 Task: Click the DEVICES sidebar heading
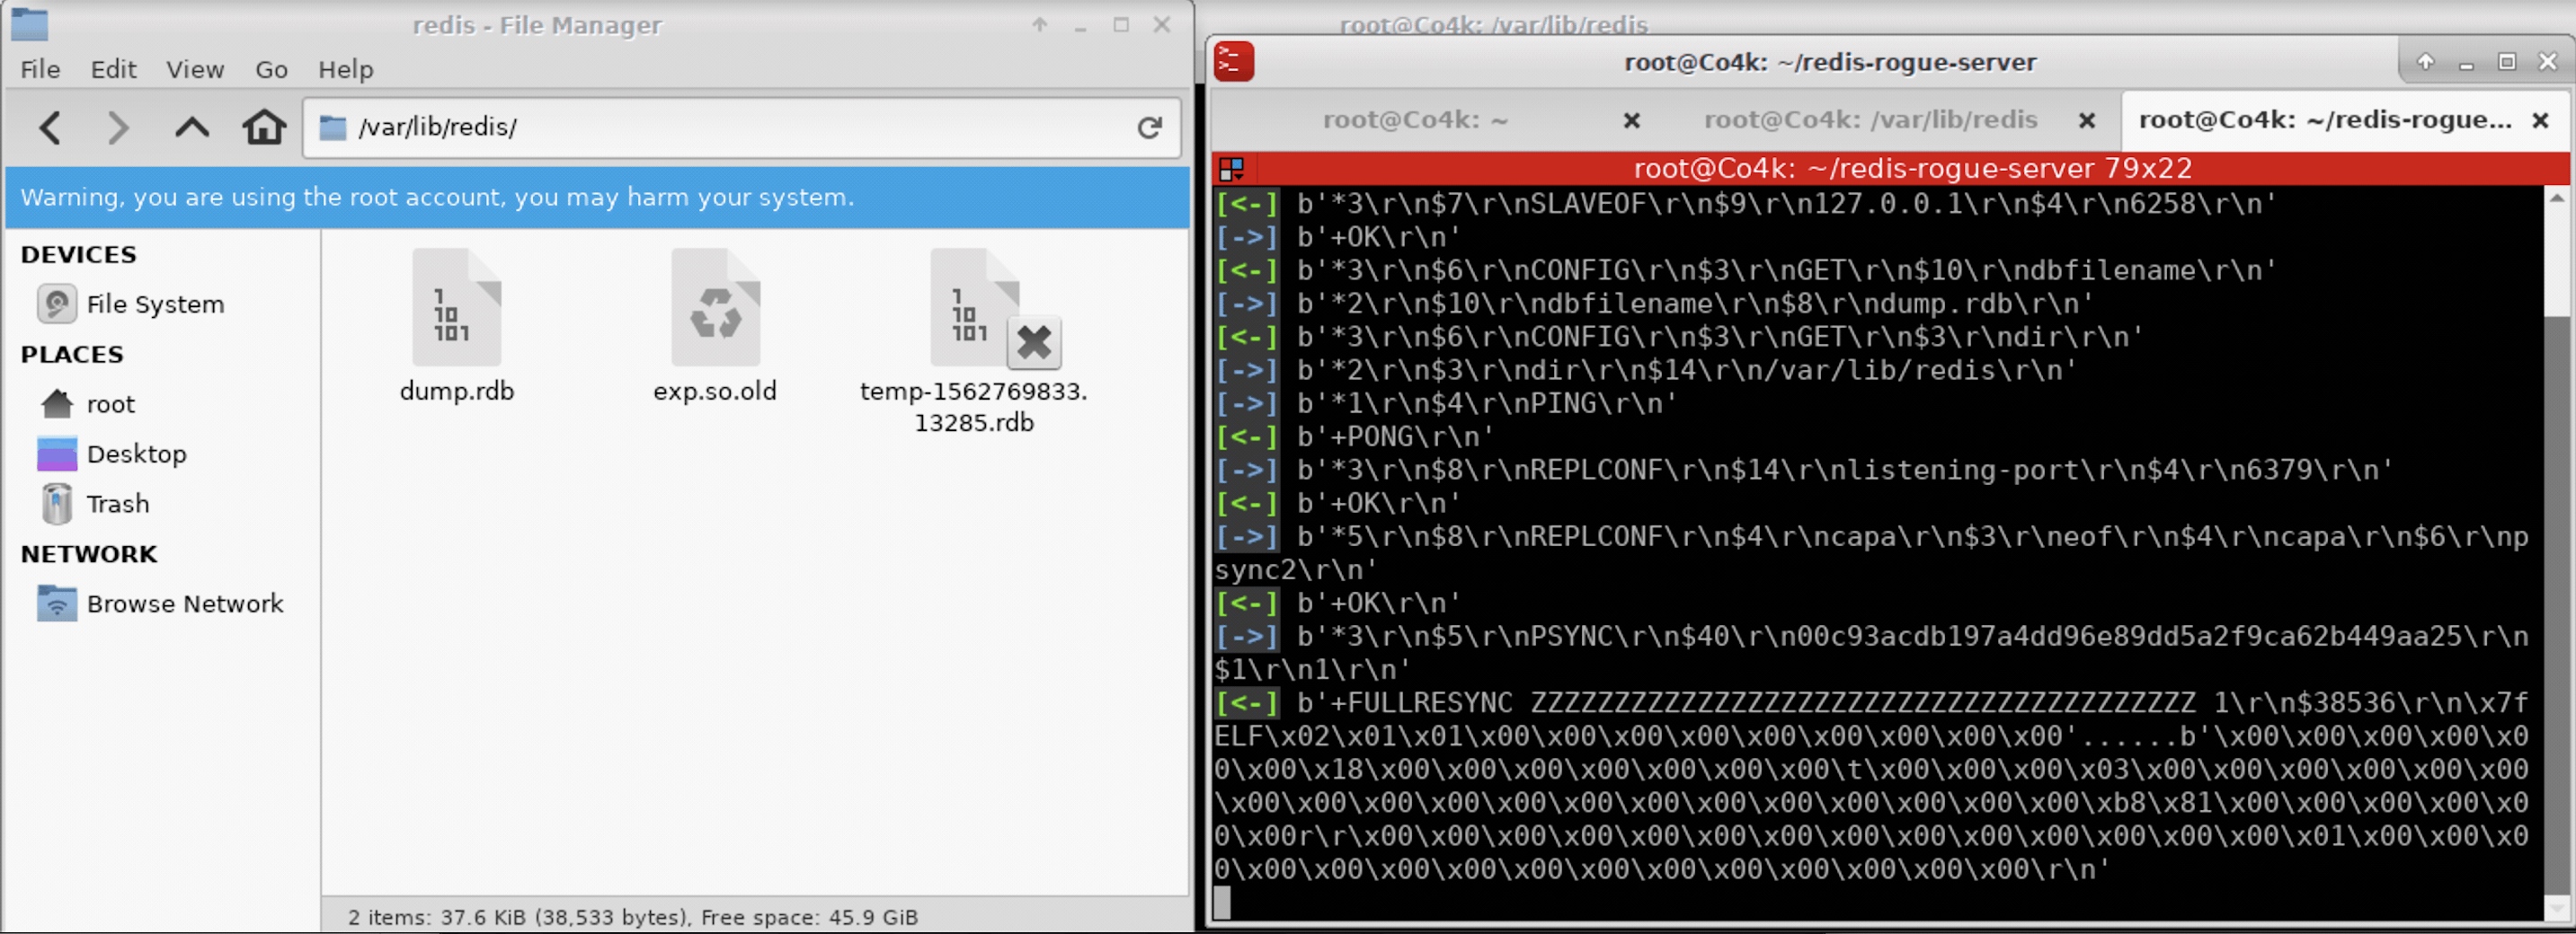point(78,254)
